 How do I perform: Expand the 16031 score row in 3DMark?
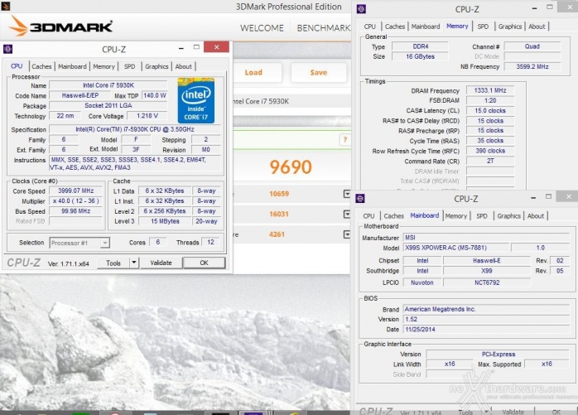pos(347,214)
